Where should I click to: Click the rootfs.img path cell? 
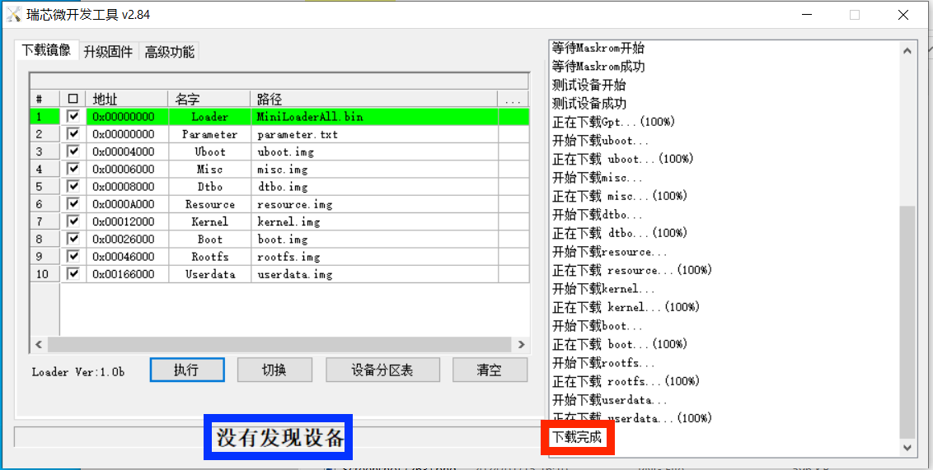pyautogui.click(x=374, y=257)
